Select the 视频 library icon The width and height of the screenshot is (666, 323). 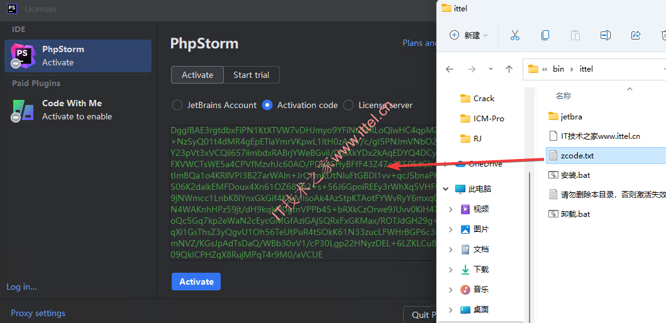[x=465, y=209]
